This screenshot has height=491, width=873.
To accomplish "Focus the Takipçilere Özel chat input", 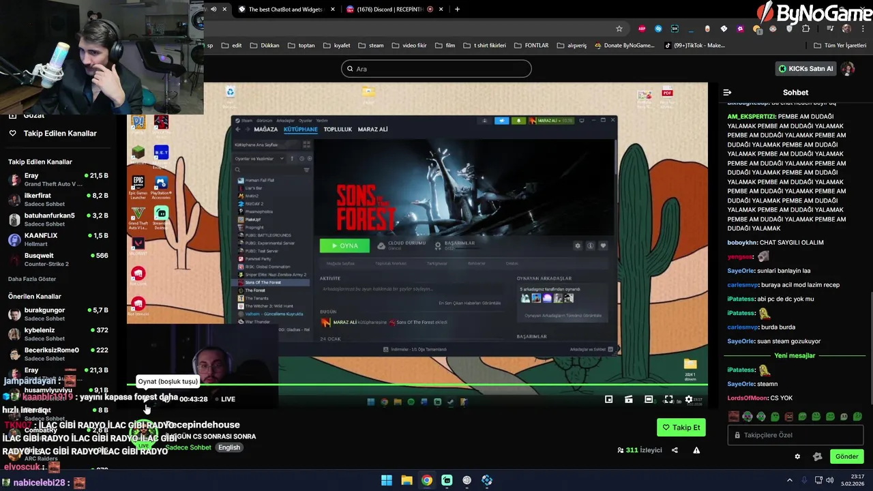I will click(x=795, y=435).
